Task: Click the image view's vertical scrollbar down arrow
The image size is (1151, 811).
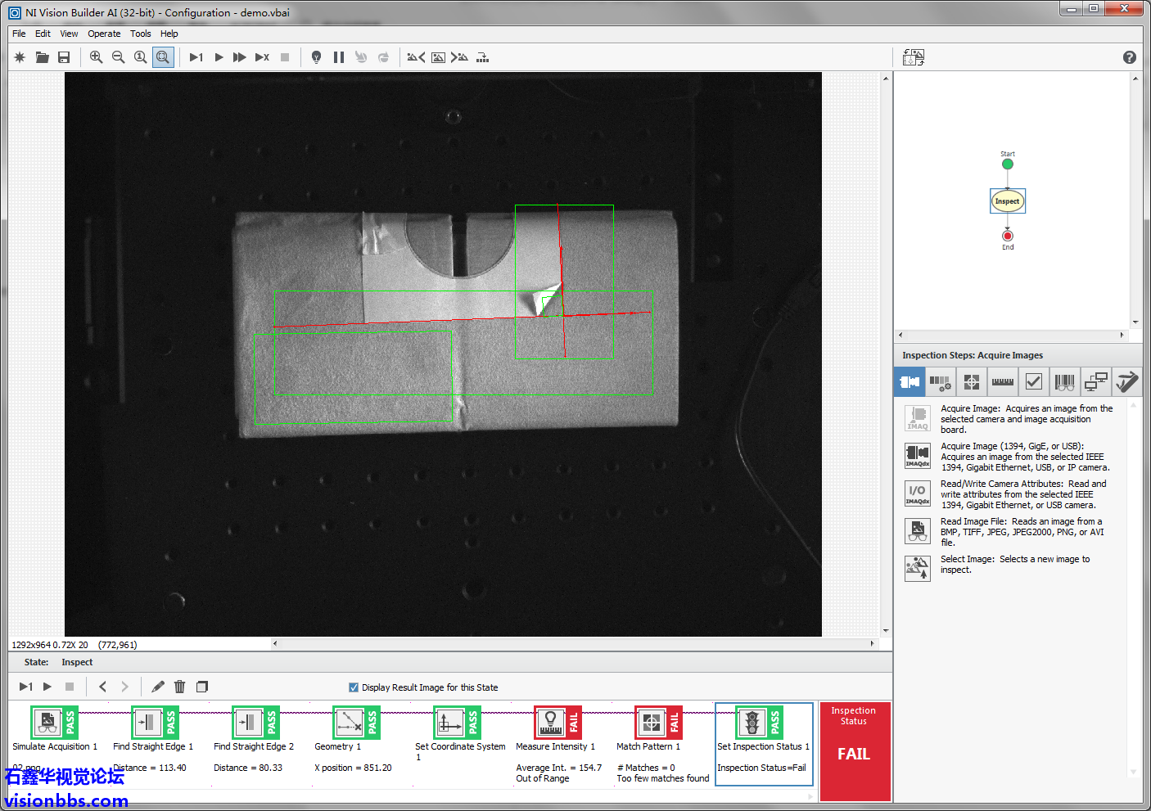Action: [x=886, y=631]
